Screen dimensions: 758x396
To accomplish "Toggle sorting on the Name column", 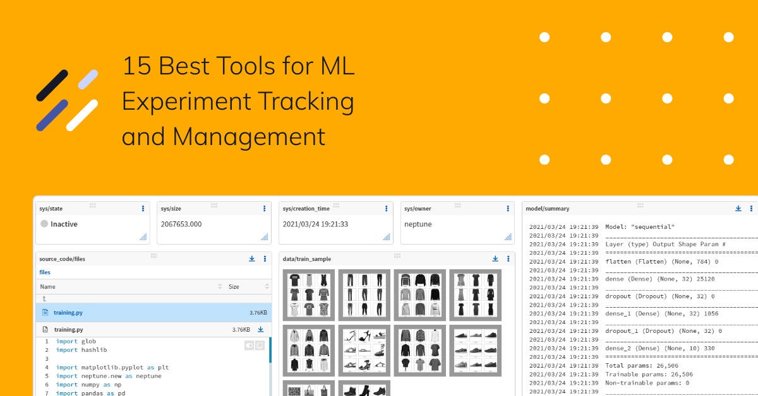I will [x=220, y=286].
